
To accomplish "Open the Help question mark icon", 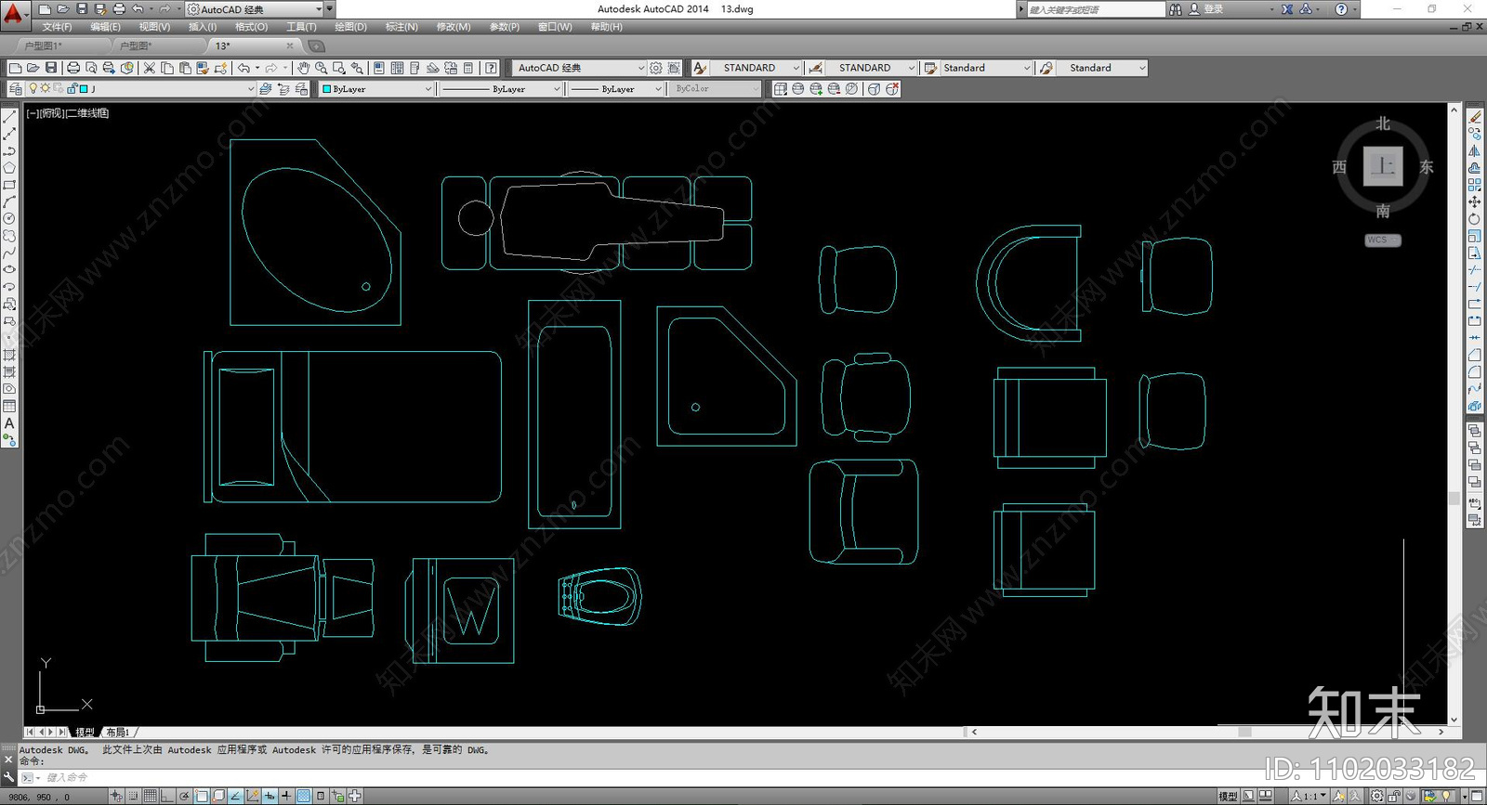I will point(491,68).
